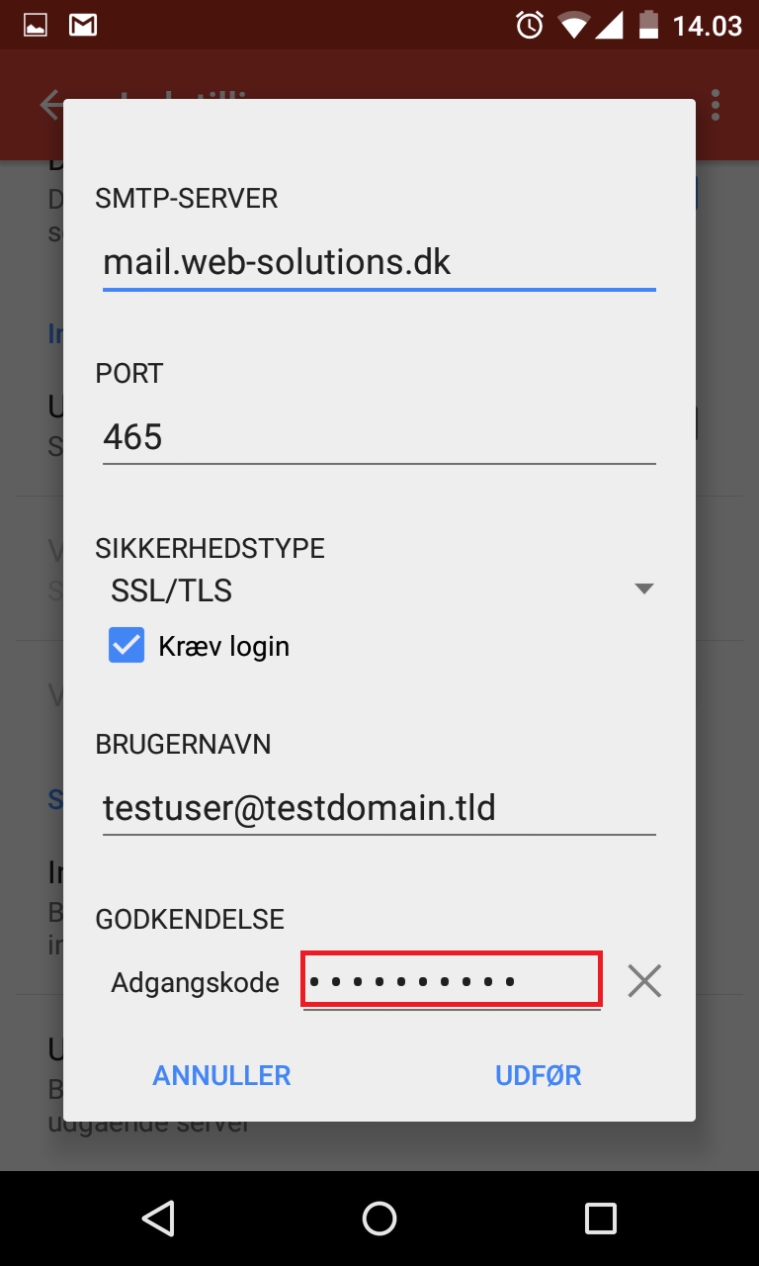This screenshot has height=1266, width=759.
Task: Uncheck the Kræv login checkbox
Action: (126, 647)
